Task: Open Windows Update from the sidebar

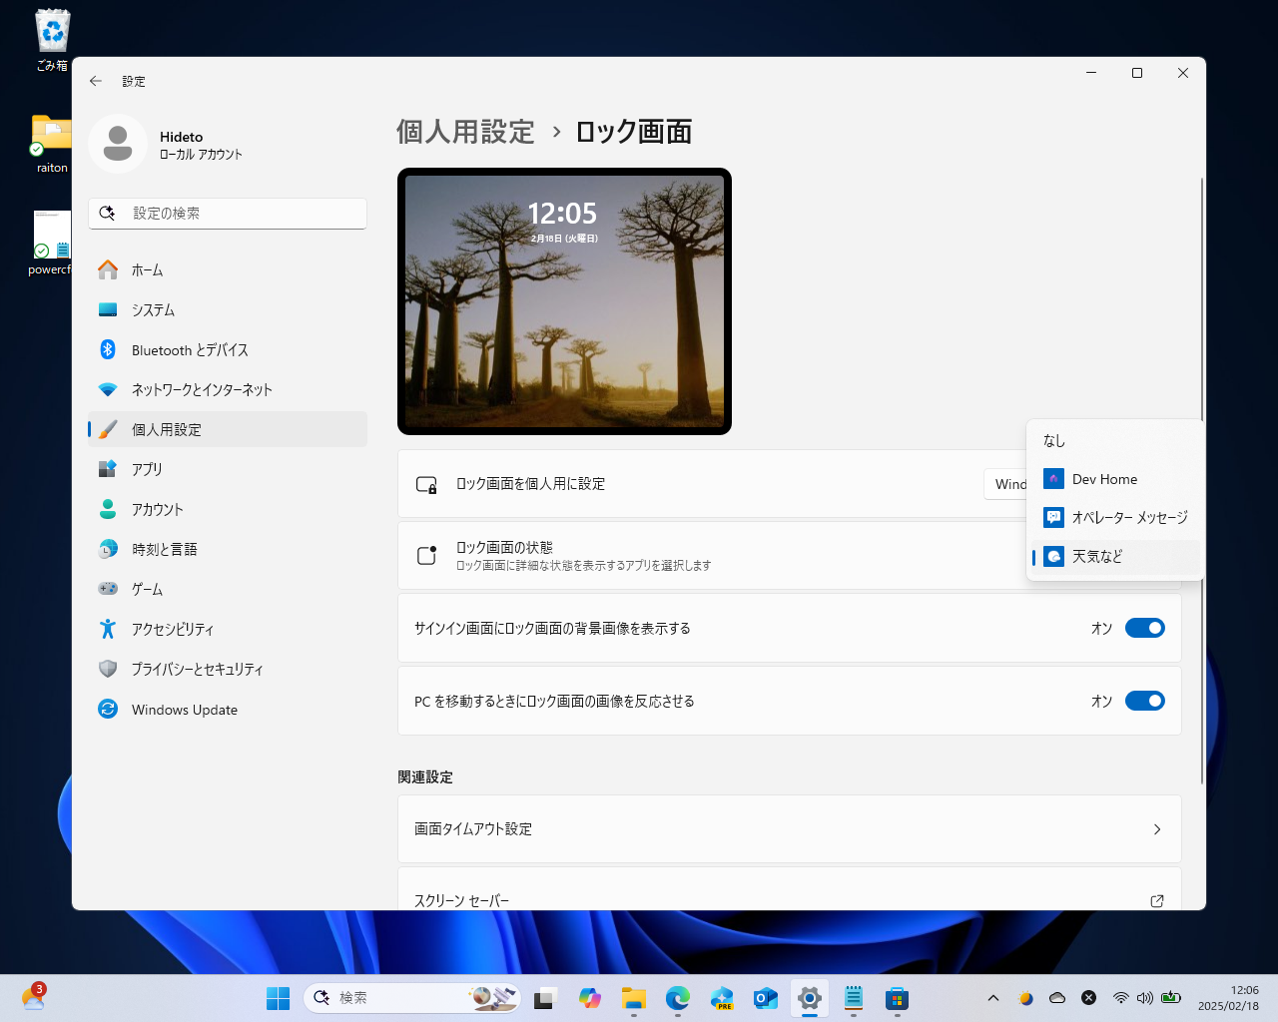Action: pos(185,709)
